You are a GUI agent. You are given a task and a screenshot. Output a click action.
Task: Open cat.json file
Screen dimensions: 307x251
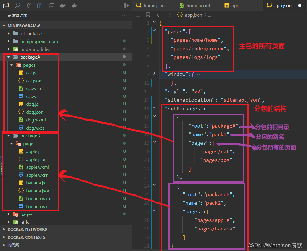[66, 81]
